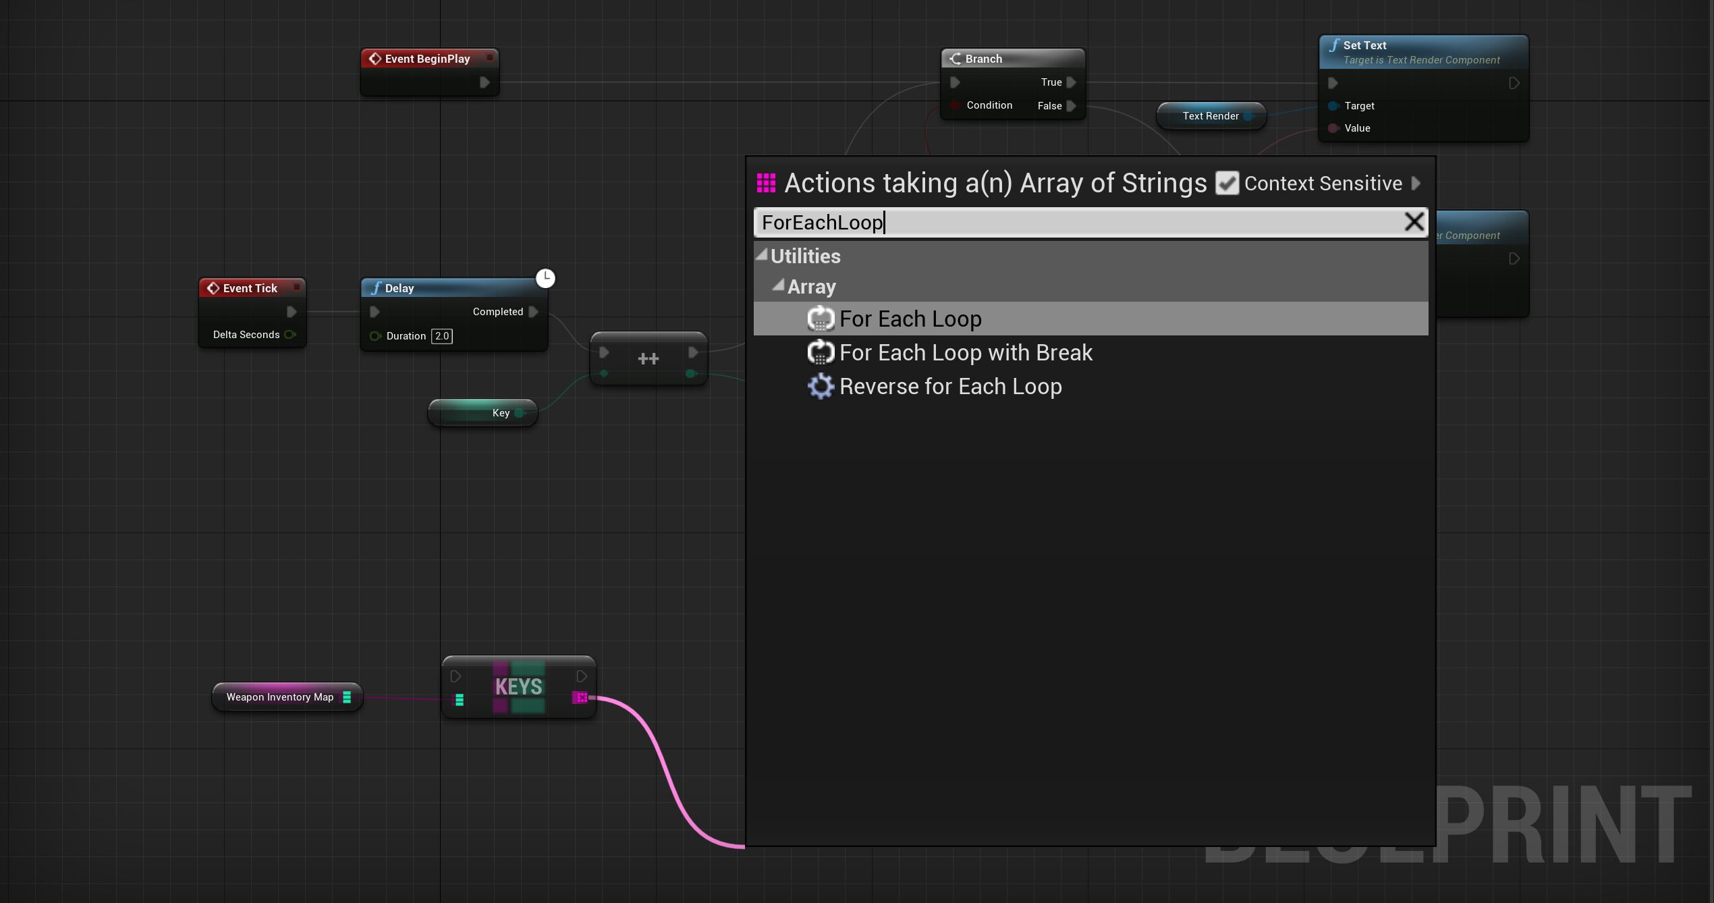Collapse the Utilities category

coord(761,255)
